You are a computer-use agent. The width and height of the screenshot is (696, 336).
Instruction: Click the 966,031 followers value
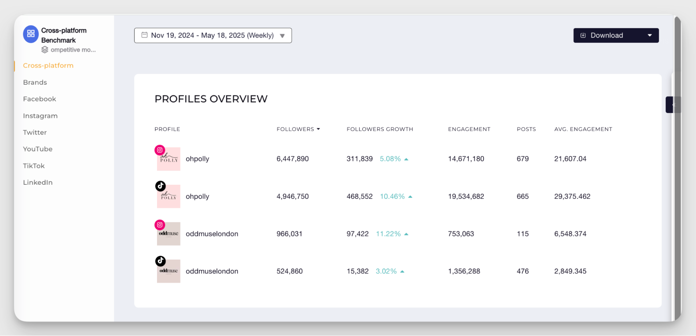tap(289, 234)
